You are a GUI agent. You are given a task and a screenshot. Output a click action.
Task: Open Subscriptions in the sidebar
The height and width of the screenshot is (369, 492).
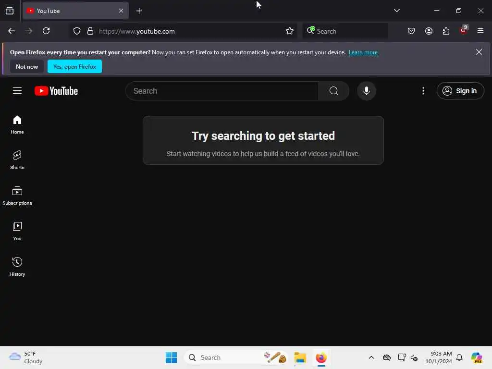[17, 196]
